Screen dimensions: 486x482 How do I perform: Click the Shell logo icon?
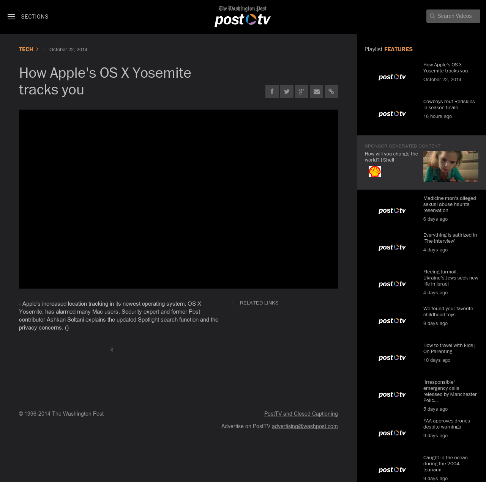(375, 171)
